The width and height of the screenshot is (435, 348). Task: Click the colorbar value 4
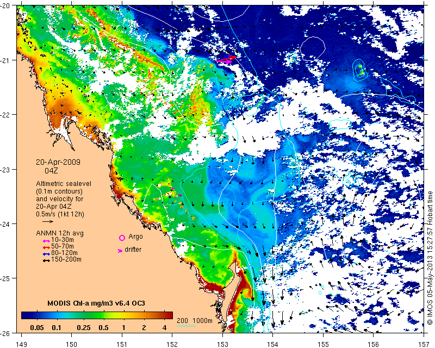(x=165, y=328)
